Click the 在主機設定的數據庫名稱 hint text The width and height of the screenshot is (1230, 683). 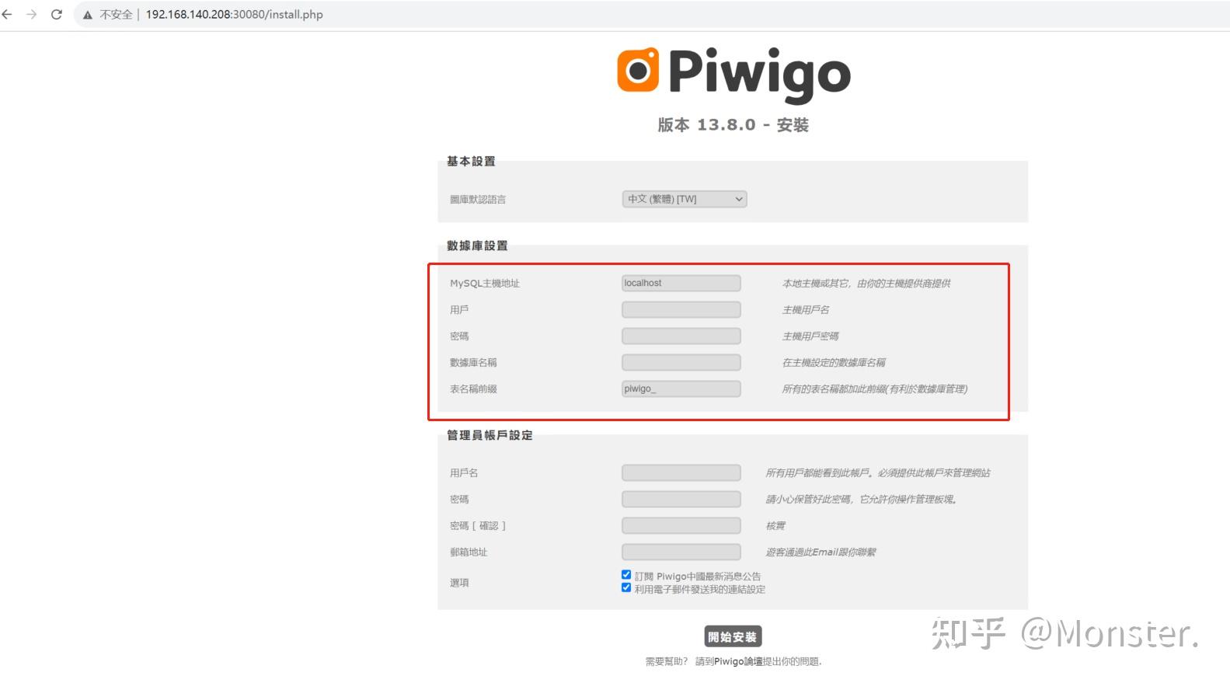[x=834, y=362]
